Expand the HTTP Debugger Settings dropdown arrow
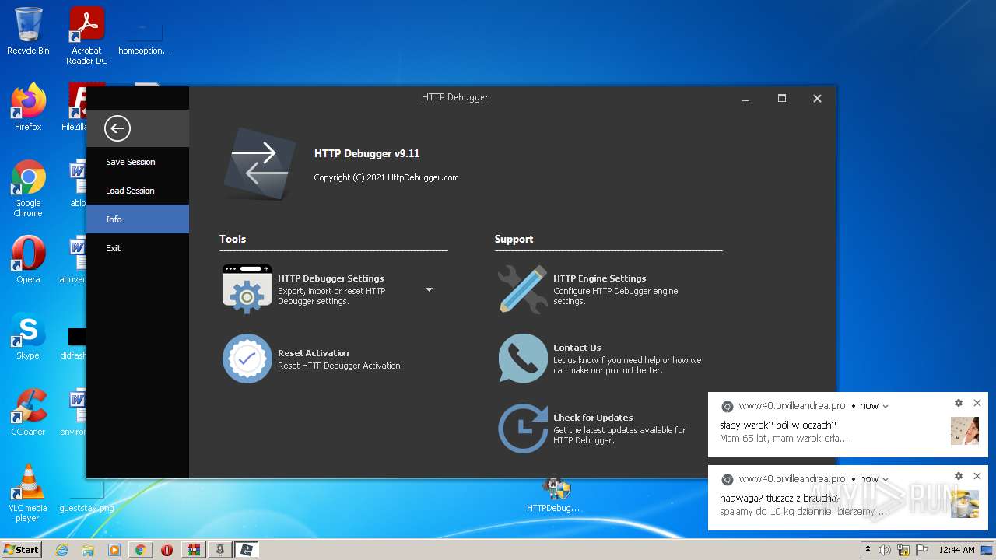This screenshot has width=996, height=560. [429, 289]
